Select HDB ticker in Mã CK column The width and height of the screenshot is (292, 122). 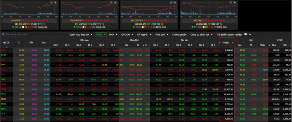3,89
